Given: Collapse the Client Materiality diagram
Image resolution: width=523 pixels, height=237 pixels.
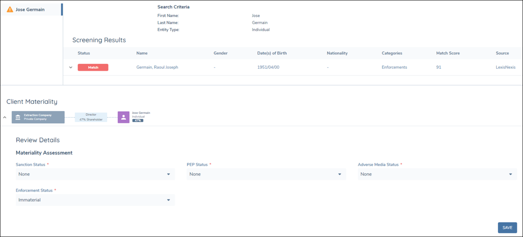Looking at the screenshot, I should click(x=4, y=117).
